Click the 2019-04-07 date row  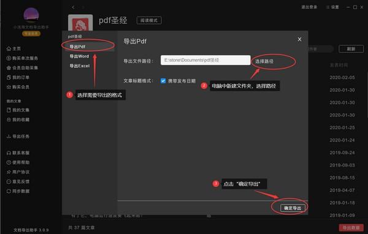coord(342,190)
